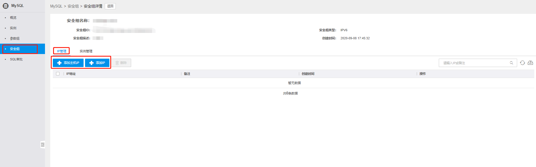This screenshot has height=167, width=536.
Task: Select 参数组 in the left sidebar
Action: tap(15, 38)
